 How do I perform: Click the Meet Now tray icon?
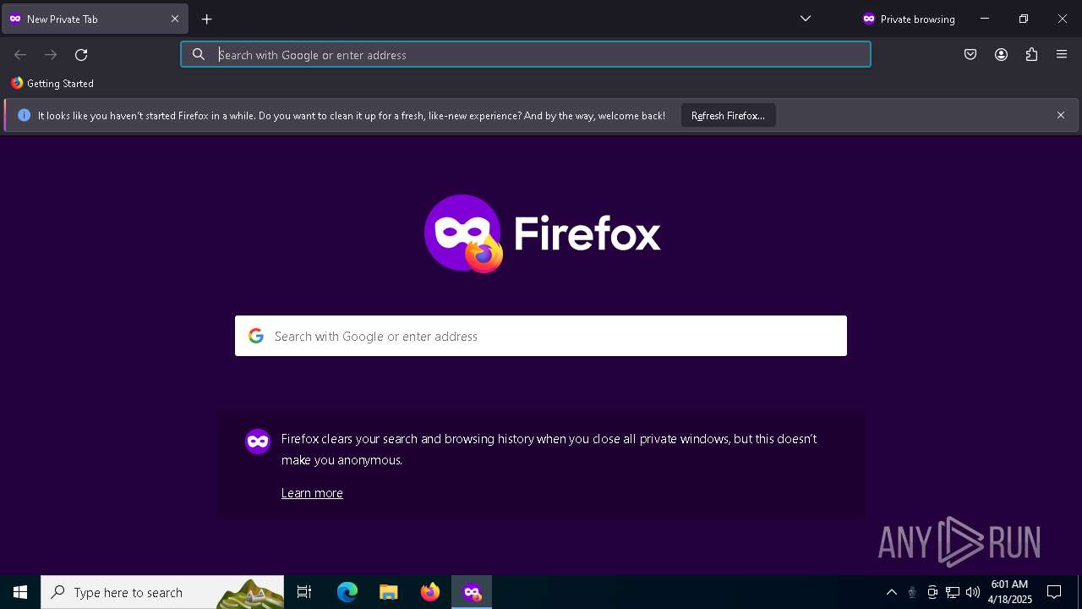932,593
